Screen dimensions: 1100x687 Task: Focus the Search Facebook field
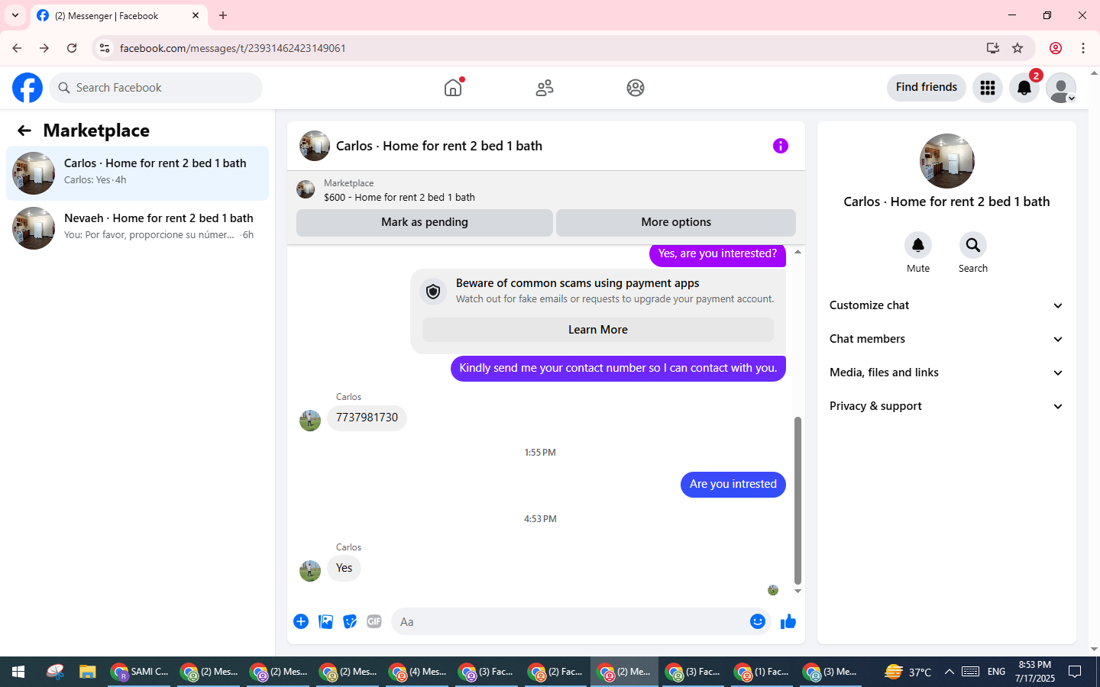point(156,88)
